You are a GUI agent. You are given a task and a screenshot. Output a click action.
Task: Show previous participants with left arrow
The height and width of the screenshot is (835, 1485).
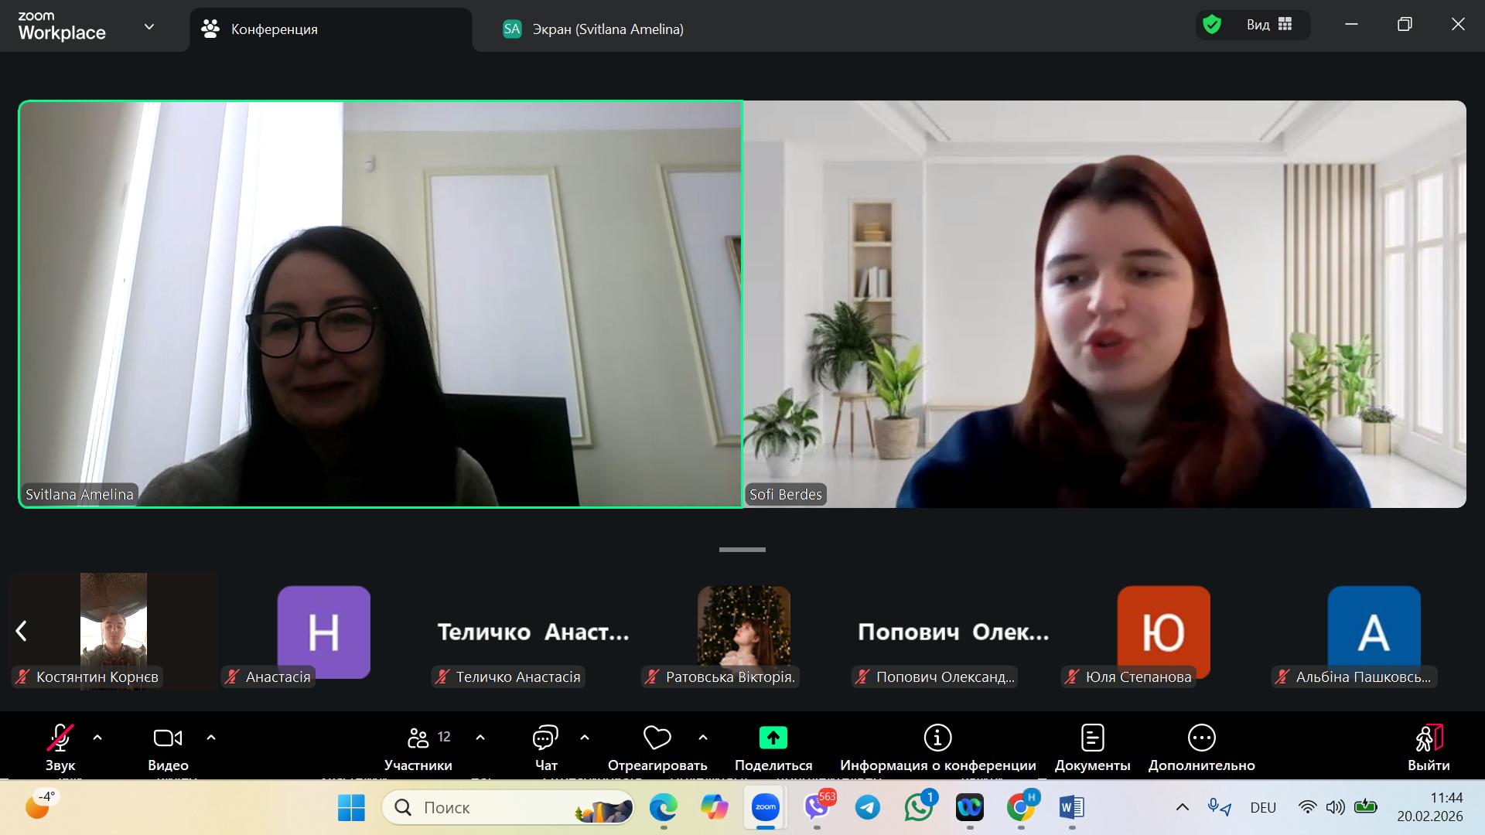[x=22, y=631]
